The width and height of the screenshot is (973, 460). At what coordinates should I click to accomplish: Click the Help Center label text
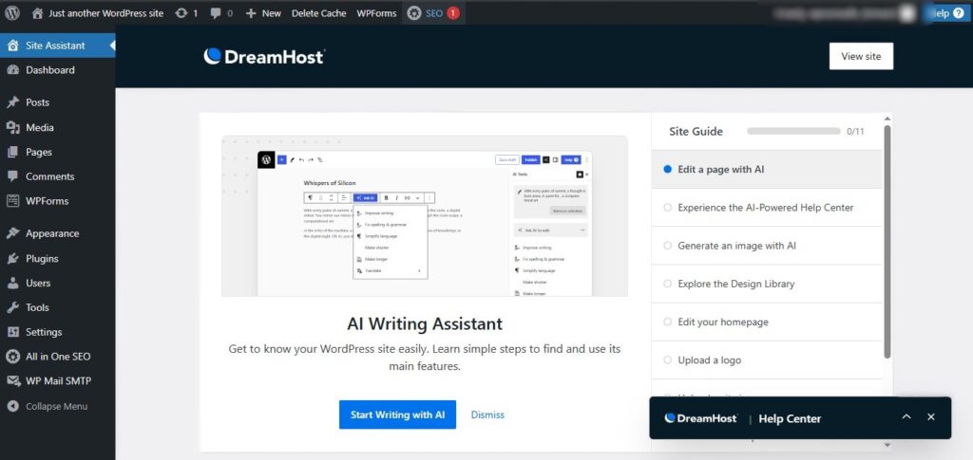(x=790, y=419)
